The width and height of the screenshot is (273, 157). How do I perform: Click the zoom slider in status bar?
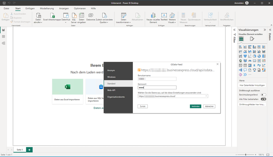(246, 154)
